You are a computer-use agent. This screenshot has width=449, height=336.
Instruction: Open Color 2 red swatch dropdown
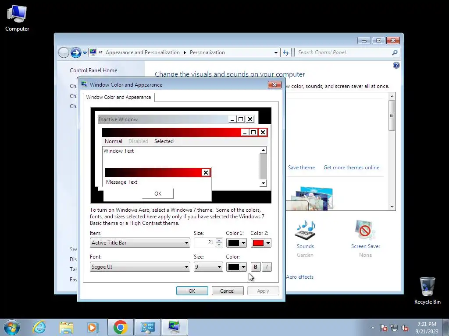261,243
